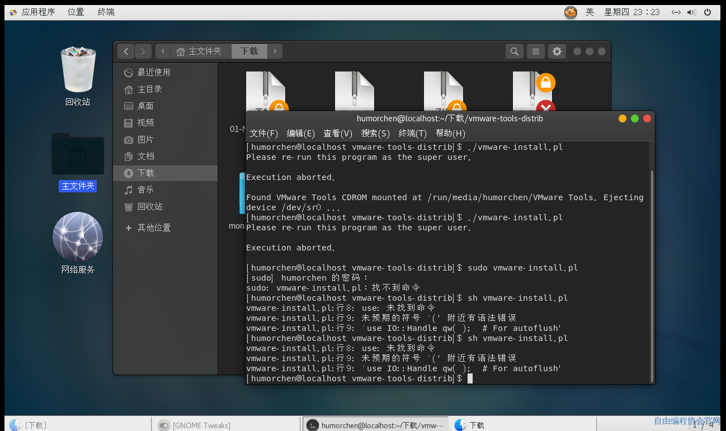726x431 pixels.
Task: Open the terminal 文件(F) menu
Action: tap(263, 133)
